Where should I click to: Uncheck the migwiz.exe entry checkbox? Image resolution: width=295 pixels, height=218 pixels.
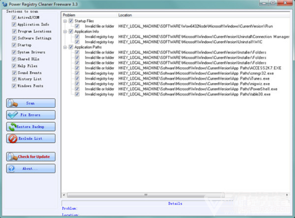point(77,84)
